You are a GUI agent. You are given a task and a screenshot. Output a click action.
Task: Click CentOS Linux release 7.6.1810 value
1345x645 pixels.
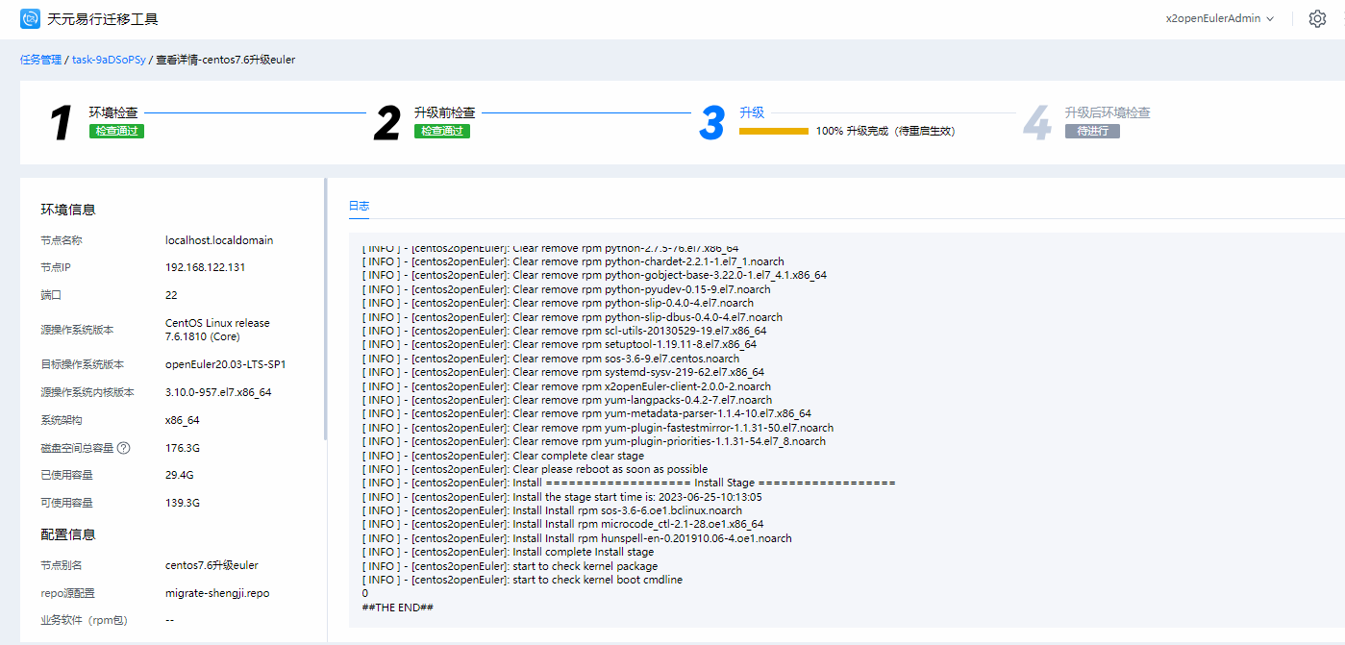(217, 330)
